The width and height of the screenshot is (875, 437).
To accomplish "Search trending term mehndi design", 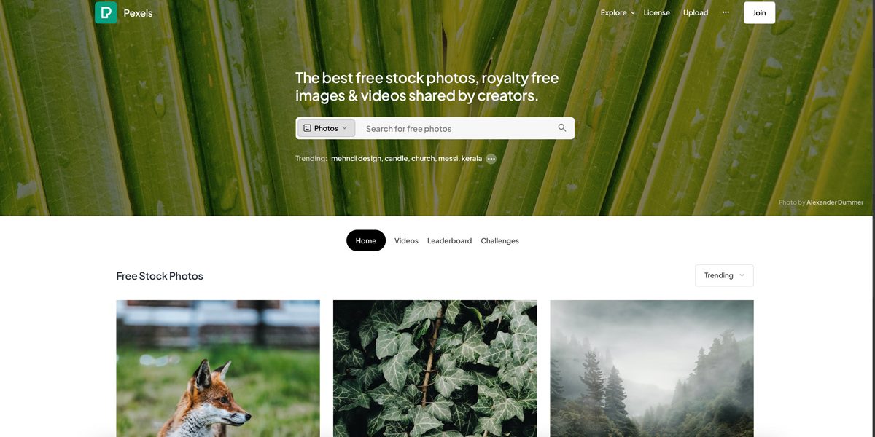I will tap(356, 158).
